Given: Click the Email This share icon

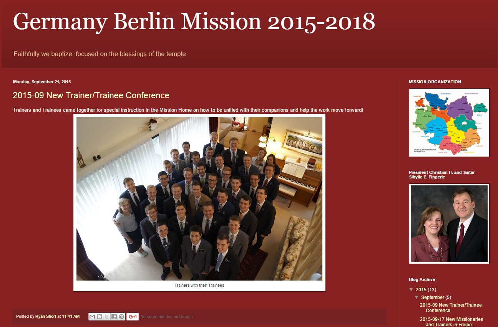Looking at the screenshot, I should tap(92, 317).
